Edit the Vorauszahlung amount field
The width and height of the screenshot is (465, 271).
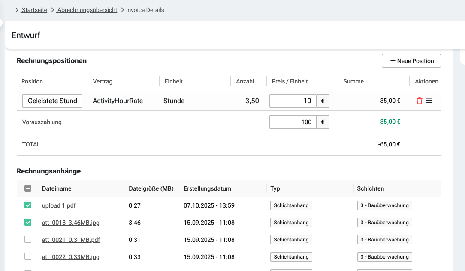[293, 122]
